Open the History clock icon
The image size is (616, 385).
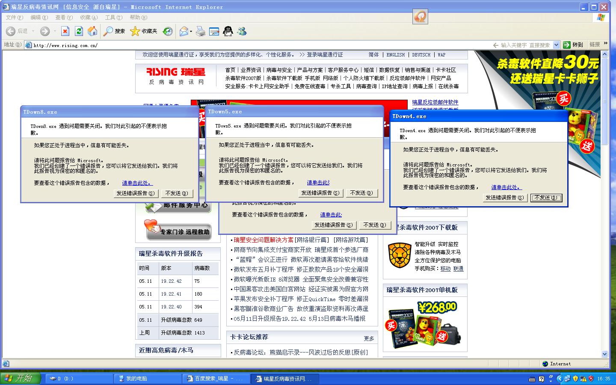click(168, 31)
